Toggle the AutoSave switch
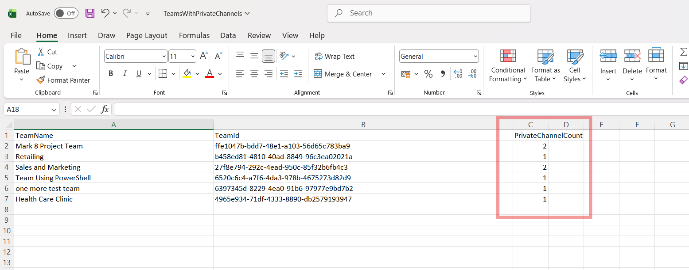The image size is (689, 270). coord(66,13)
